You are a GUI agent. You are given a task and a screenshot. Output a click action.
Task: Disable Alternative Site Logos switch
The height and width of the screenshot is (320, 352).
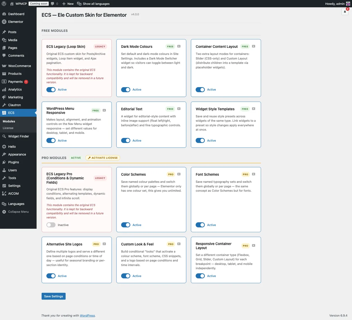pos(51,276)
